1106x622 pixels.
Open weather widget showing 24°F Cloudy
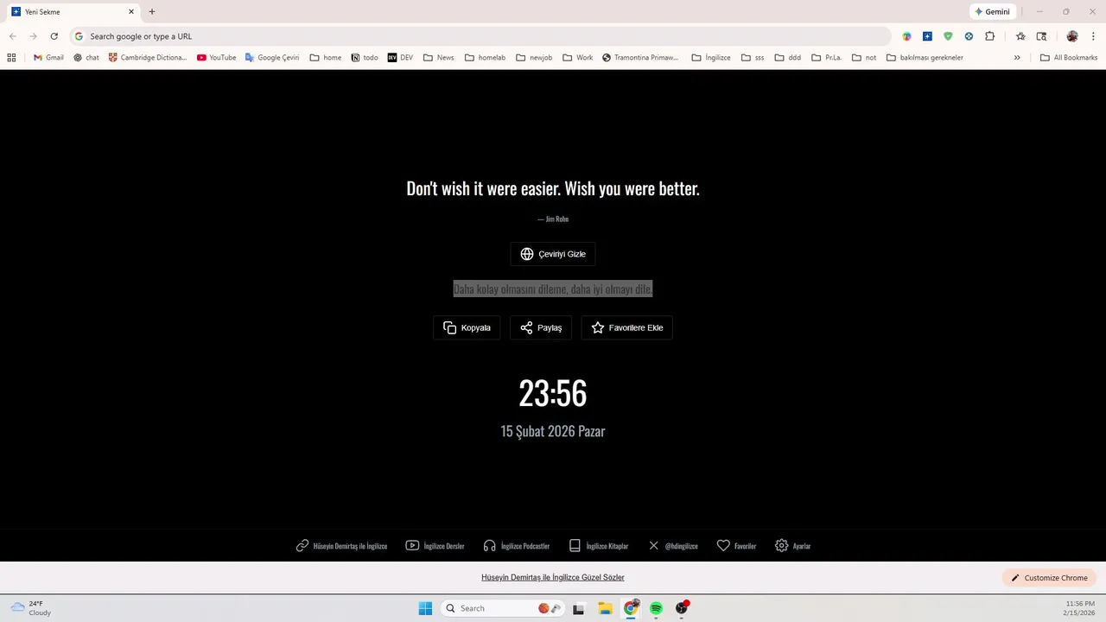click(31, 608)
